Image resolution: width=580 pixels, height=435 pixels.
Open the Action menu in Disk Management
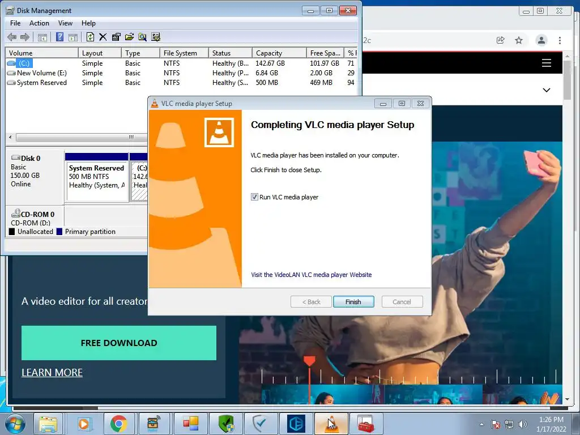click(39, 23)
